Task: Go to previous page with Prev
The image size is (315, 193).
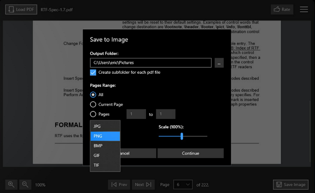Action: (x=119, y=184)
